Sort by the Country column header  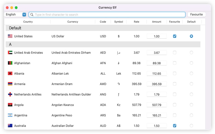coord(28,22)
